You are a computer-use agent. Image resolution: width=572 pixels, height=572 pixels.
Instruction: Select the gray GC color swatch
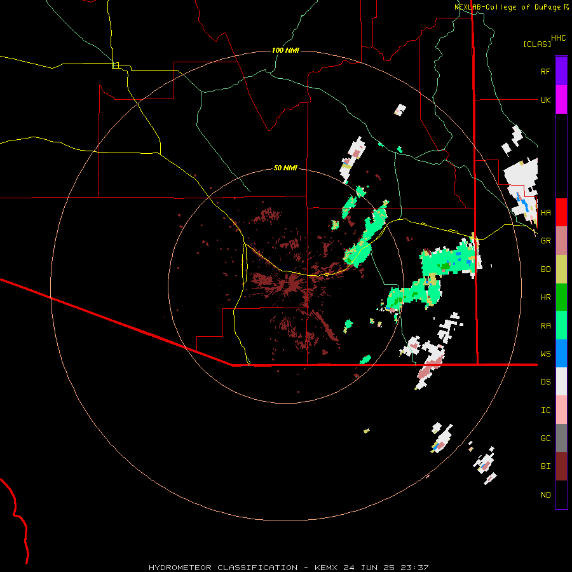pyautogui.click(x=561, y=438)
